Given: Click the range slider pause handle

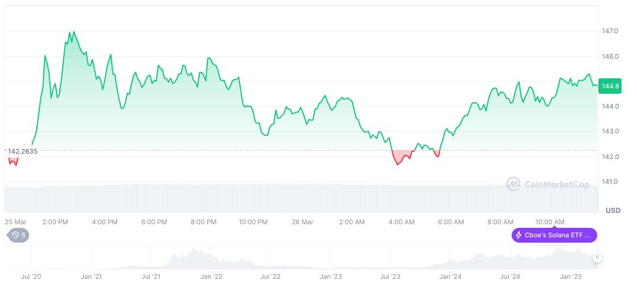Looking at the screenshot, I should coord(597,257).
